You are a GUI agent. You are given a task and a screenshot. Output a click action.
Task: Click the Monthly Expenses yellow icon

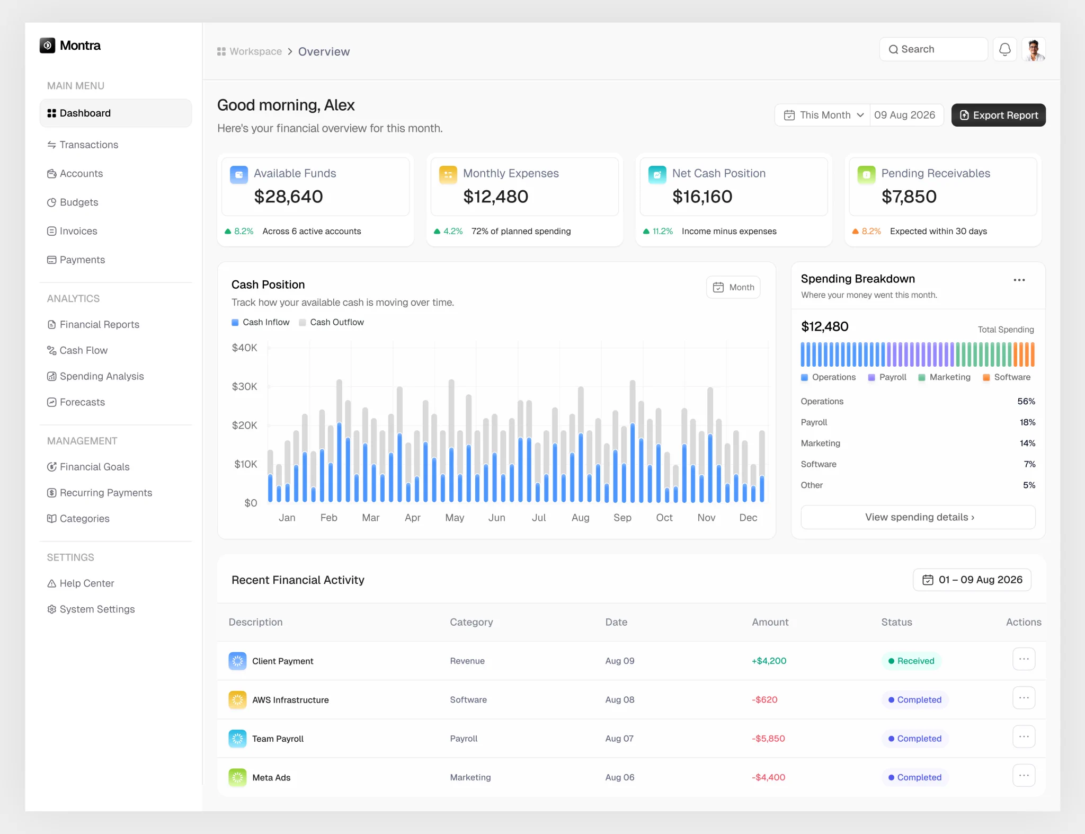pos(448,174)
